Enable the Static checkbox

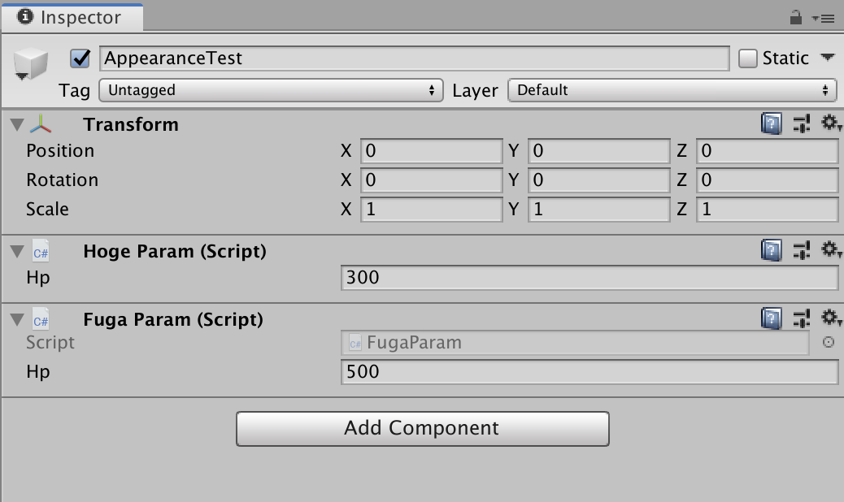[747, 58]
